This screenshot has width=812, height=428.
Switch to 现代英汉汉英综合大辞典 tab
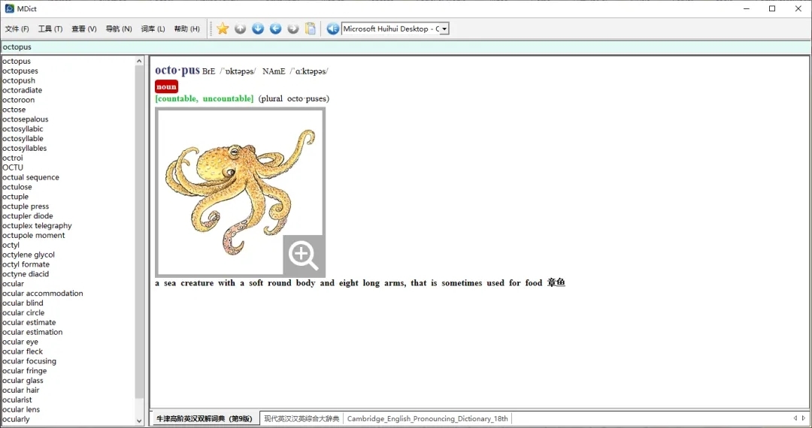(301, 418)
